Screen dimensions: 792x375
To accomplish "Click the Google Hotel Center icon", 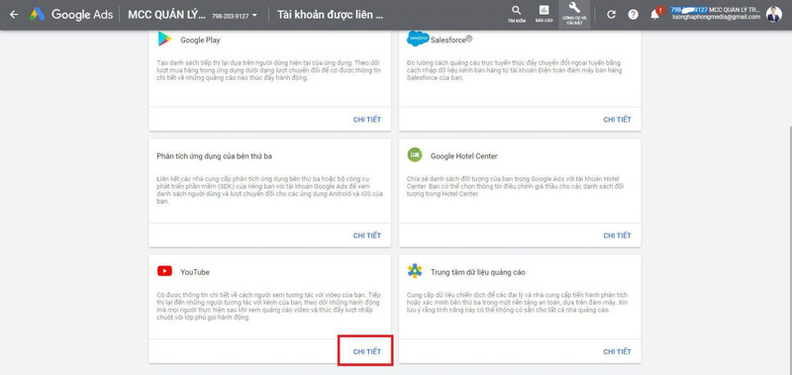I will tap(415, 155).
